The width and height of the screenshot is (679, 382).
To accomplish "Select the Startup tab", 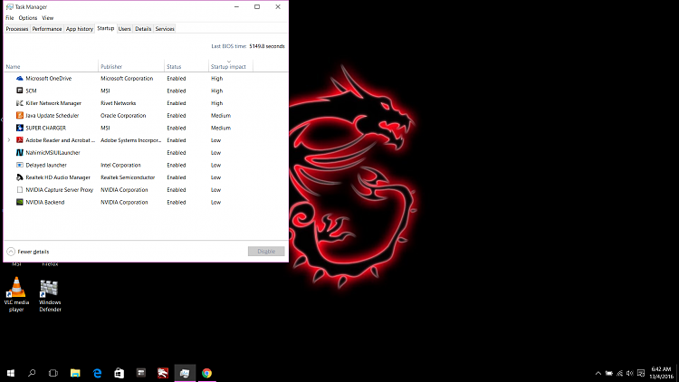I will click(106, 28).
